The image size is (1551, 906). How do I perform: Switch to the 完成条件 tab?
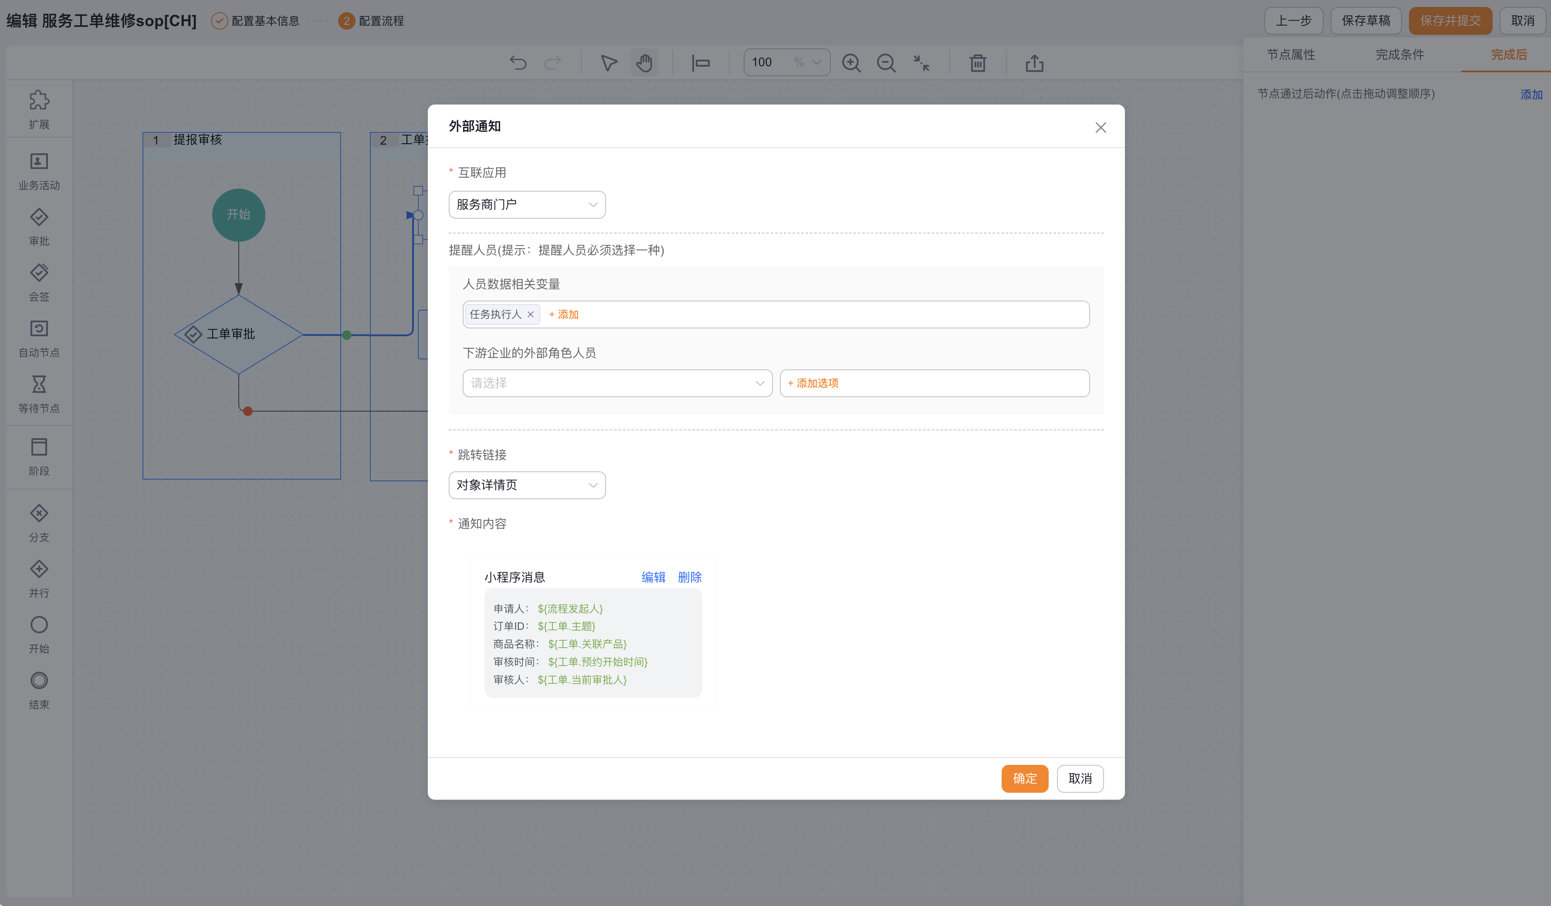[1400, 55]
